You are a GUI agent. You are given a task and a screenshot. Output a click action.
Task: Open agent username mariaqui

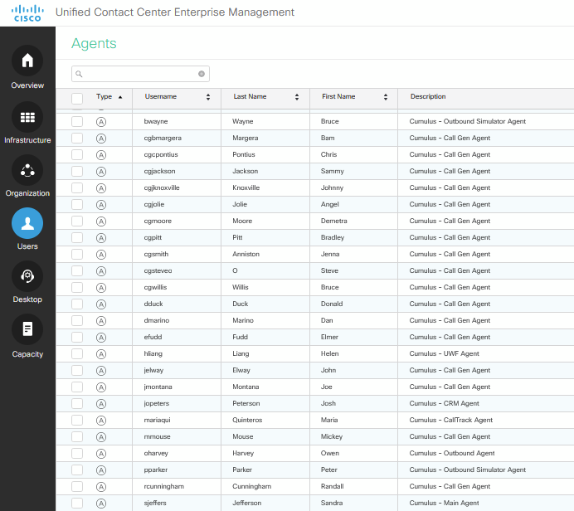[x=157, y=420]
